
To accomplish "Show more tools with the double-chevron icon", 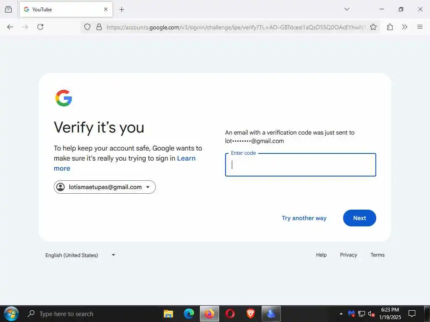I will tap(404, 27).
